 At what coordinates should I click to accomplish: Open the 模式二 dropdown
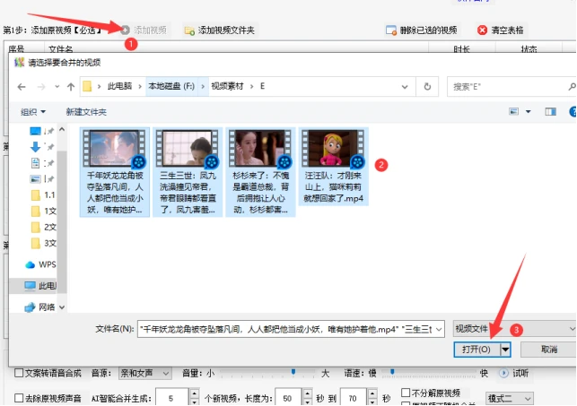tap(510, 398)
